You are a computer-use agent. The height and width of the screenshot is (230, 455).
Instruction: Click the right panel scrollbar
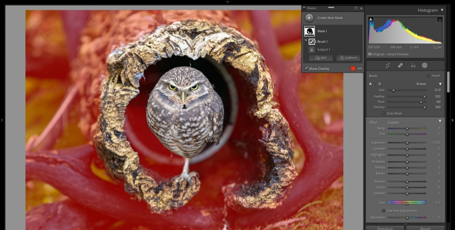point(449,82)
